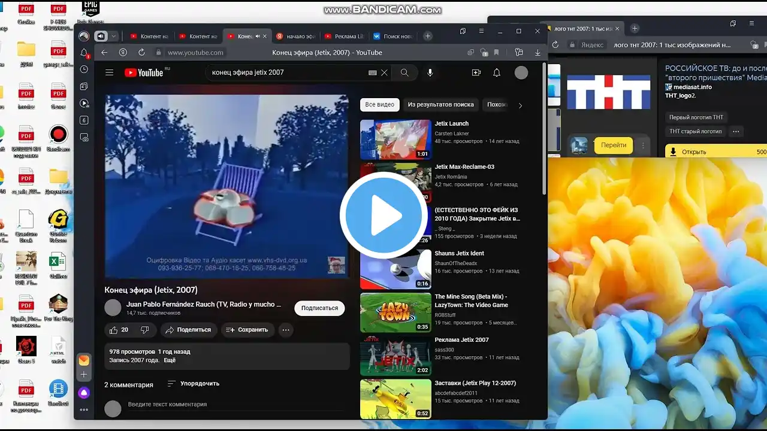Bookmark the YouTube page

point(496,53)
